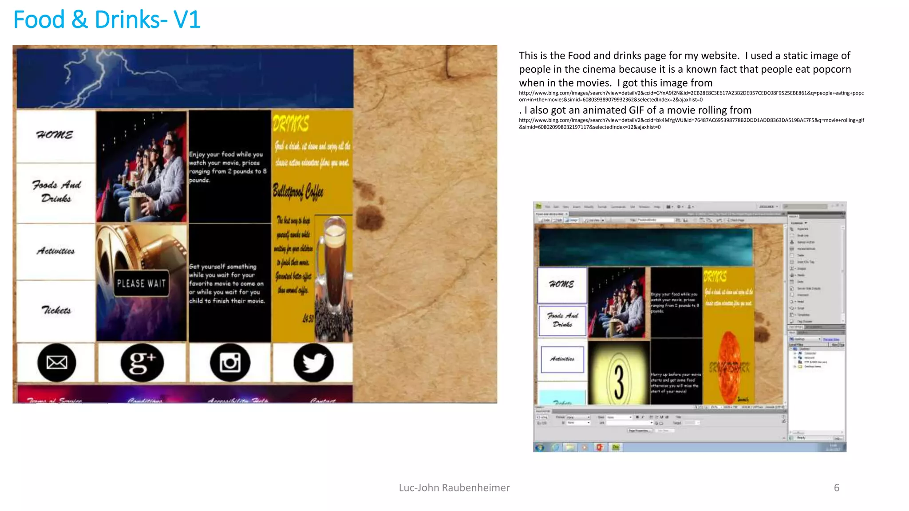Expand the Network node in Files panel
Screen dimensions: 909x511
point(794,358)
